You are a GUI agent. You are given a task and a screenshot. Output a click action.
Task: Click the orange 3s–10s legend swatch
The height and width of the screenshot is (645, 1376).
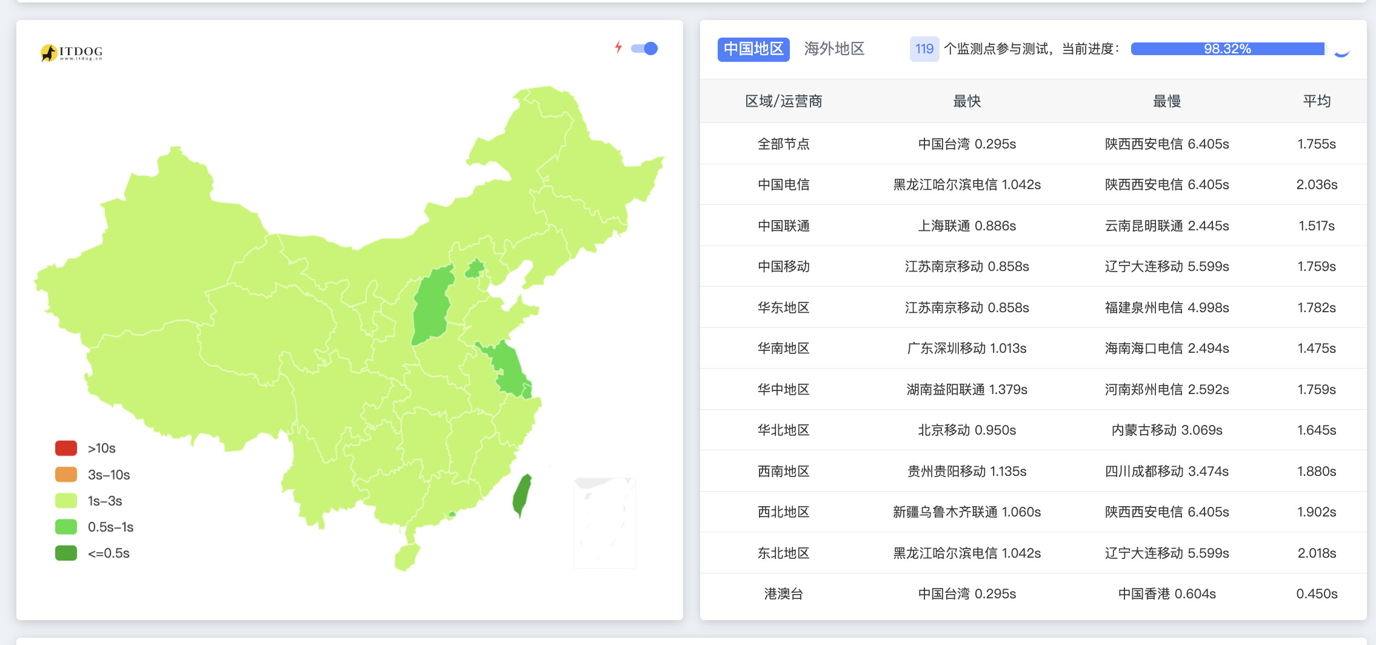pyautogui.click(x=66, y=474)
